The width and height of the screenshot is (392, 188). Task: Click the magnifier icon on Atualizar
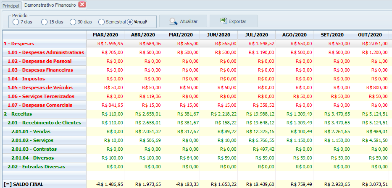(173, 21)
